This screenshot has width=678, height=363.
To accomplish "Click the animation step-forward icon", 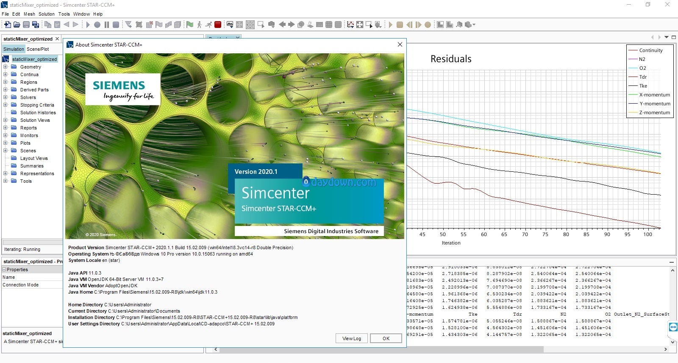I will coord(418,25).
